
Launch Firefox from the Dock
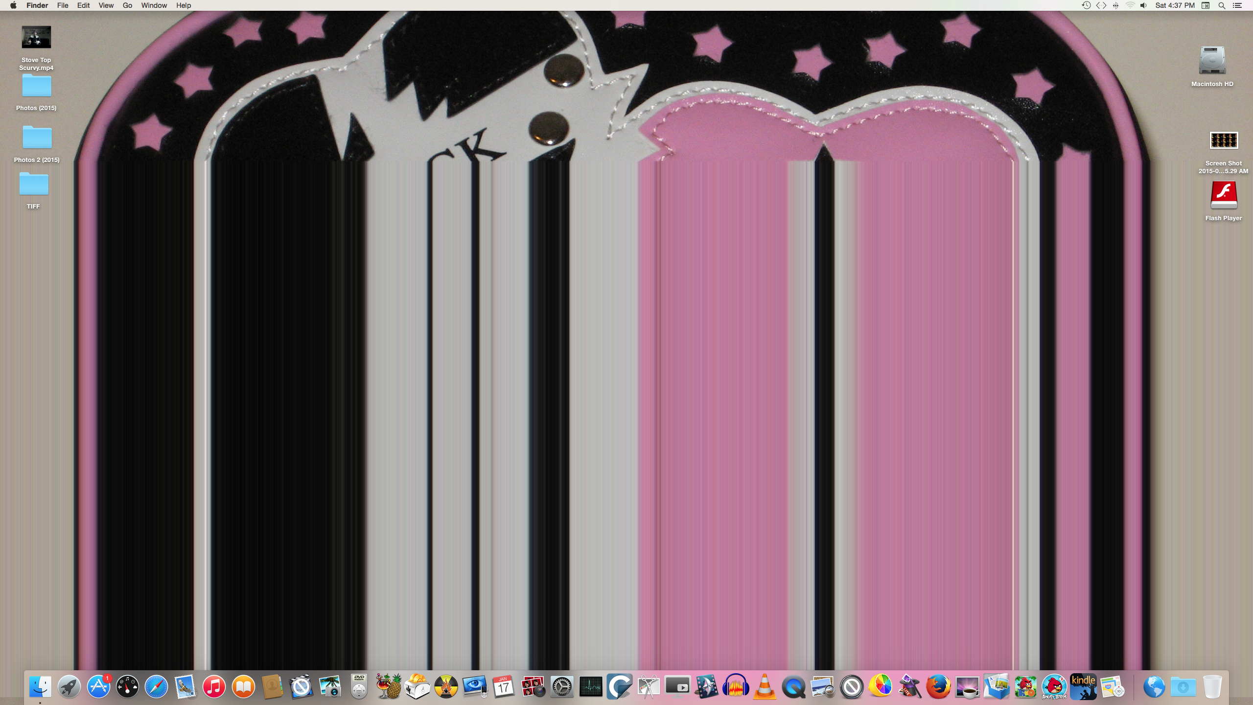tap(939, 686)
